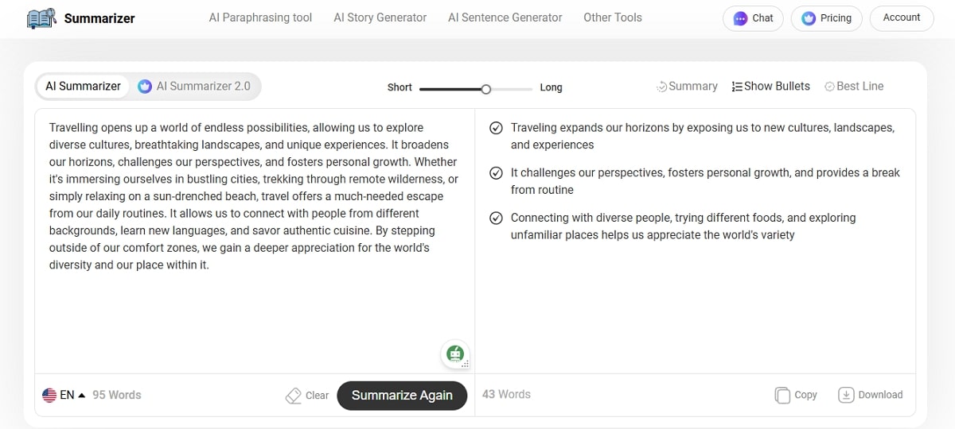Go to AI Story Generator page

(x=380, y=17)
